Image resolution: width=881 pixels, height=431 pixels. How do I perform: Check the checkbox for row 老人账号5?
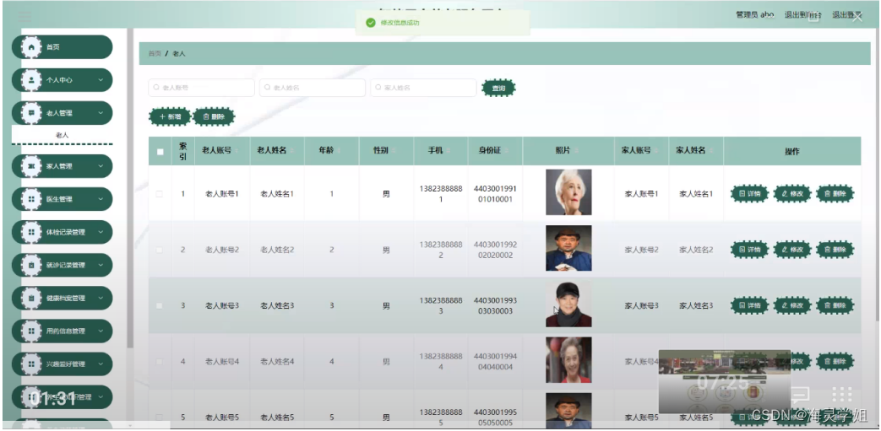[x=160, y=417]
